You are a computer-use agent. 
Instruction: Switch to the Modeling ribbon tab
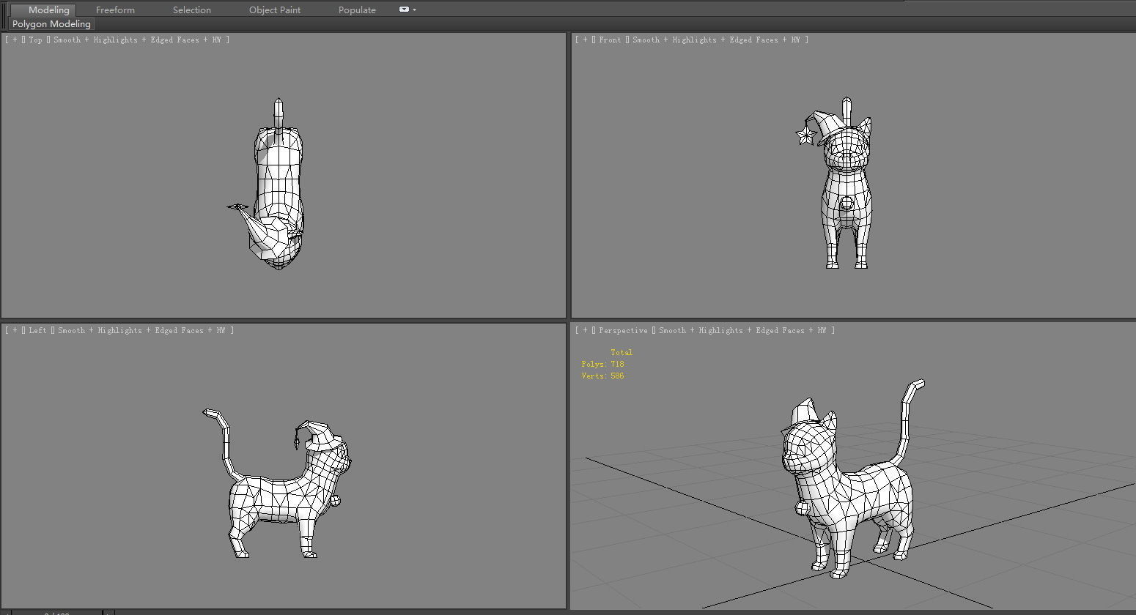(x=43, y=10)
